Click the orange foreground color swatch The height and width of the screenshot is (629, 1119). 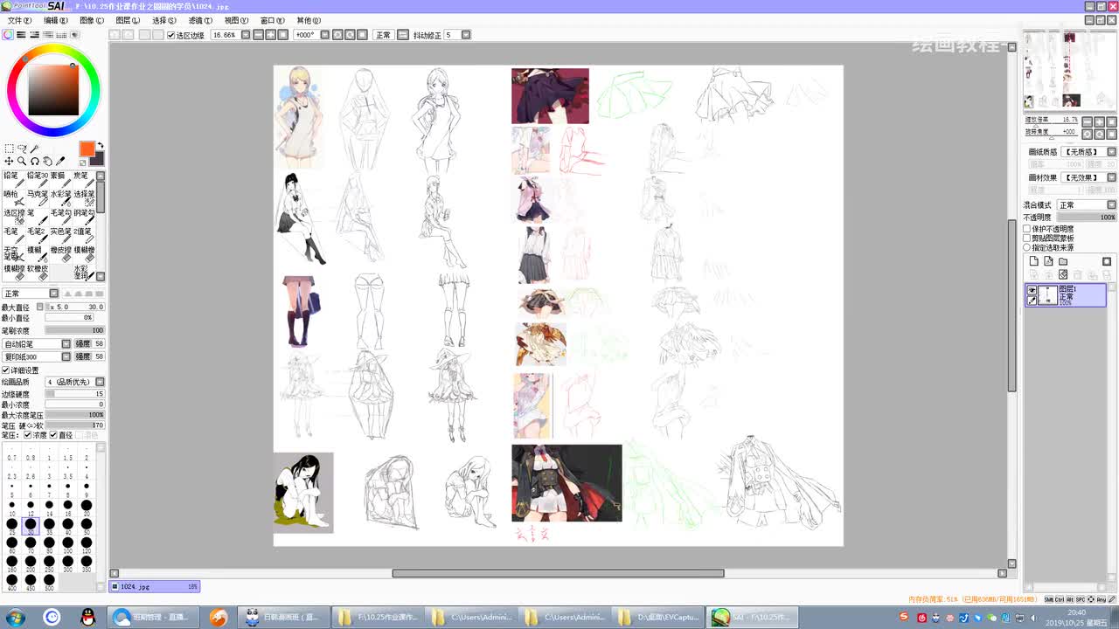tap(87, 149)
